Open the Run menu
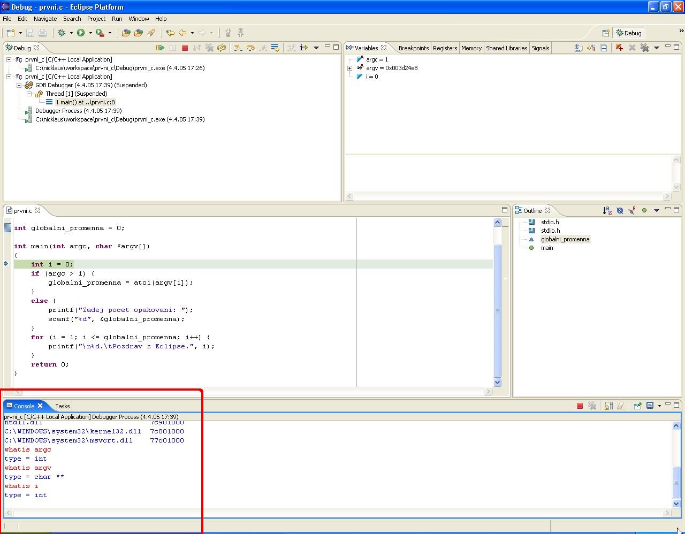This screenshot has width=685, height=534. pos(117,19)
